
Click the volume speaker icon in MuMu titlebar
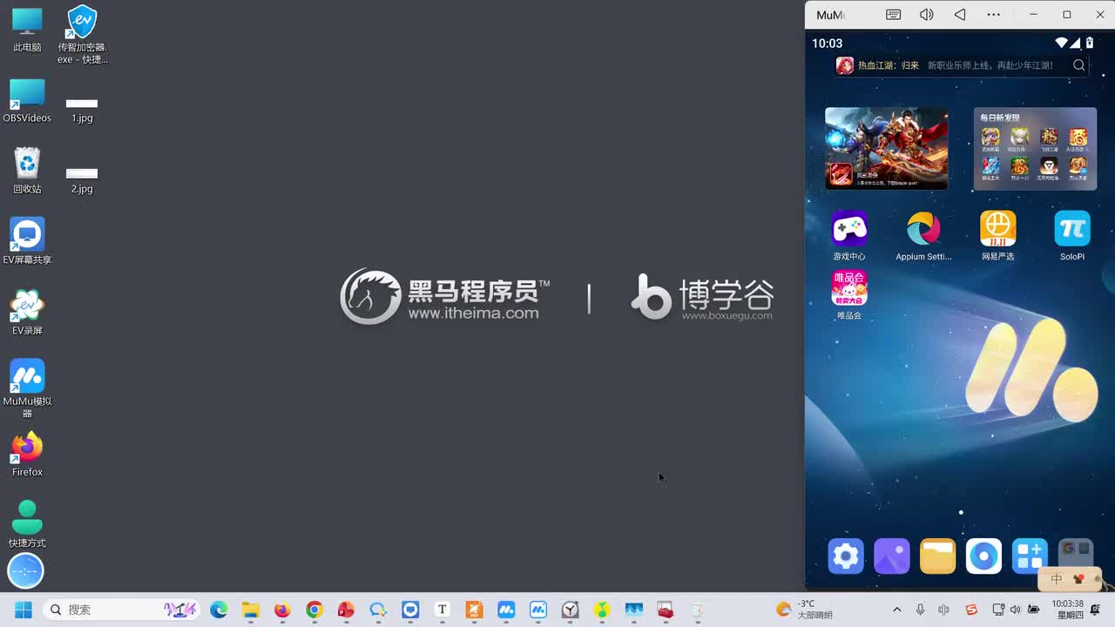pyautogui.click(x=926, y=15)
